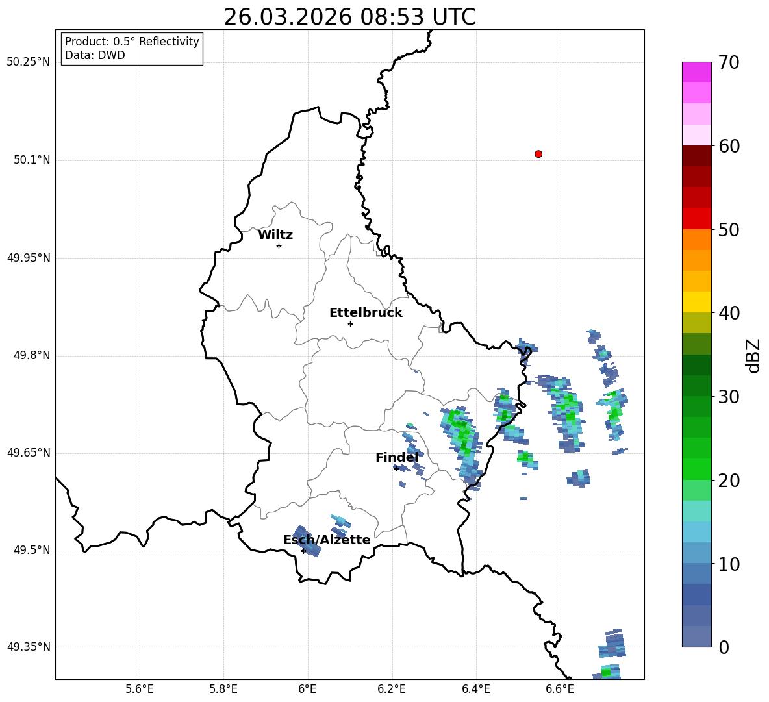Click the title '26.03.2026 08:53 UTC'
This screenshot has height=702, width=769.
(x=349, y=17)
